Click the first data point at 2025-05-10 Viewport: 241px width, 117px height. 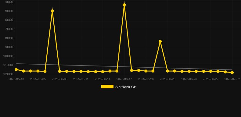coord(16,69)
